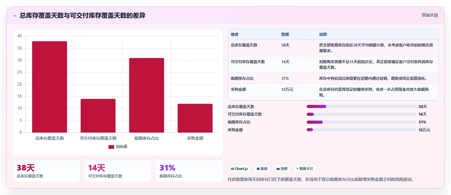Click the 可交付库存覆盖天数 bar in chart
The width and height of the screenshot is (451, 195).
click(x=98, y=116)
